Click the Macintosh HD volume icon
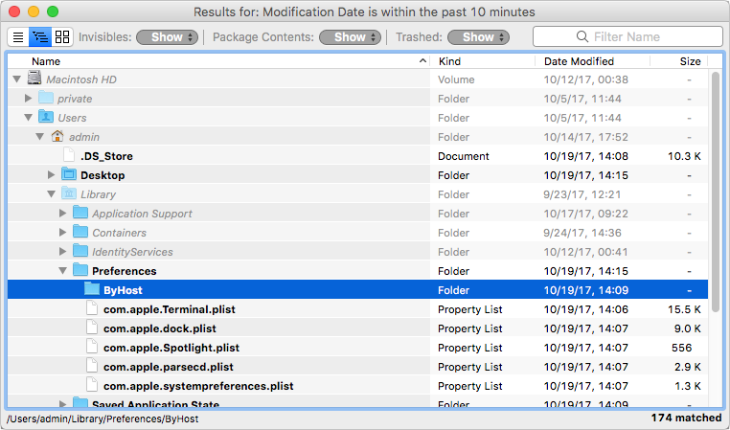730x430 pixels. 35,79
